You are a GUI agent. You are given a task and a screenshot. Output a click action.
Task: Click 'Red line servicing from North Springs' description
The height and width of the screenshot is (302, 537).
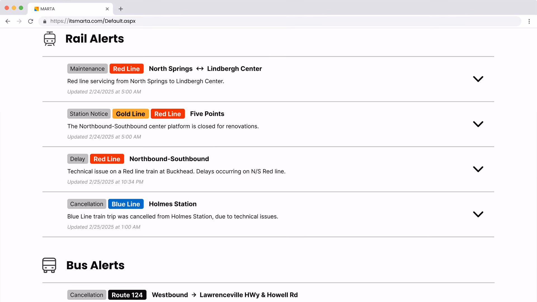(146, 81)
